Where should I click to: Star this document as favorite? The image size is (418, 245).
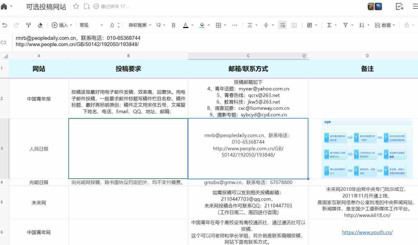(x=76, y=6)
